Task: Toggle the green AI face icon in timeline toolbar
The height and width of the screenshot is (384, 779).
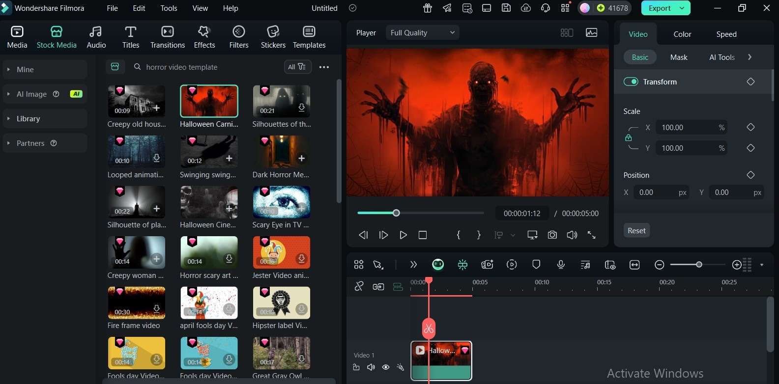Action: 438,265
